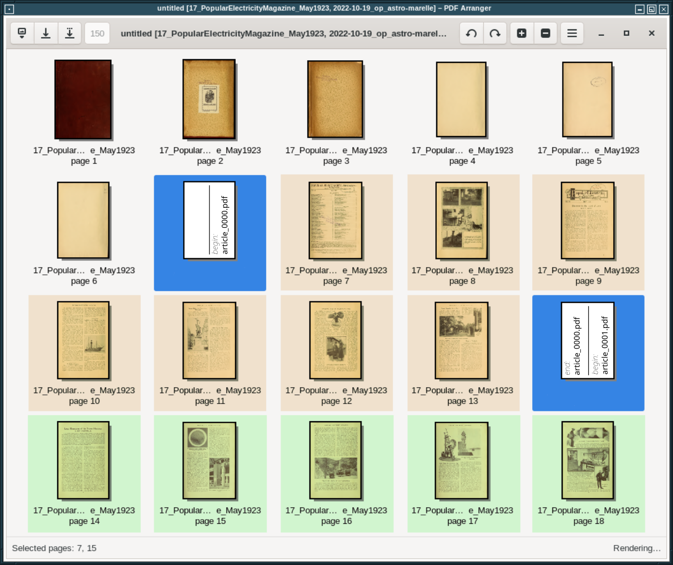Toggle selection off for page 15
The width and height of the screenshot is (673, 565).
point(209,460)
